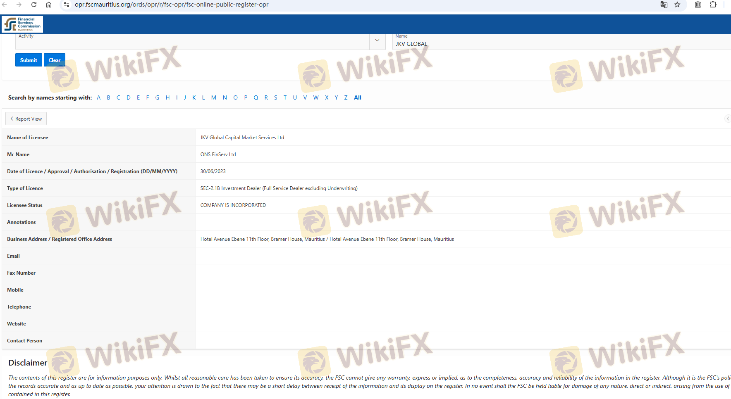This screenshot has height=399, width=731.
Task: Filter names starting with N
Action: (225, 97)
